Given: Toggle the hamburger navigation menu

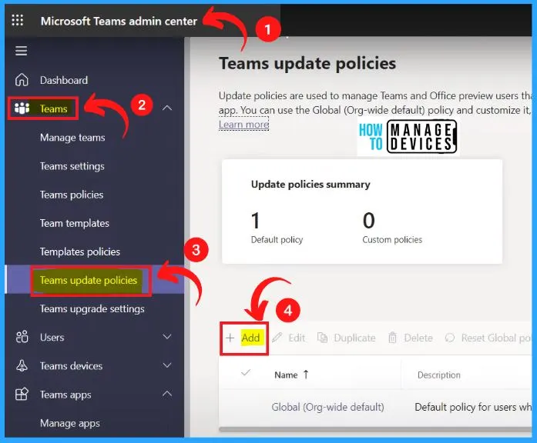Looking at the screenshot, I should (x=22, y=51).
